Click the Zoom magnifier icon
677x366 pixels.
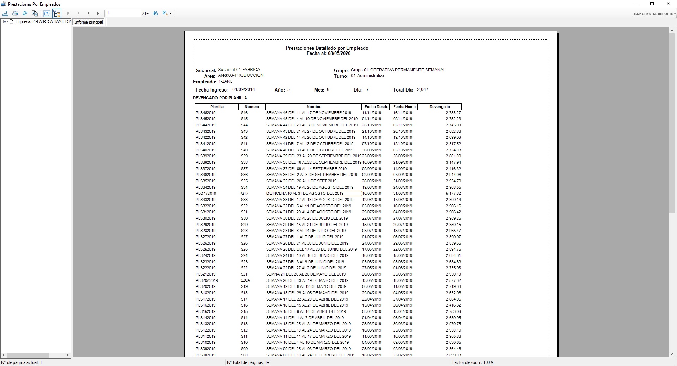point(165,13)
